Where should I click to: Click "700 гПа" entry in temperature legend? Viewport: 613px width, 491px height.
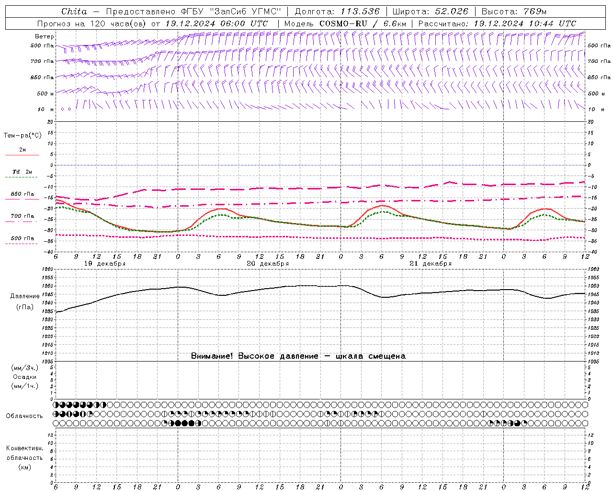tap(22, 216)
